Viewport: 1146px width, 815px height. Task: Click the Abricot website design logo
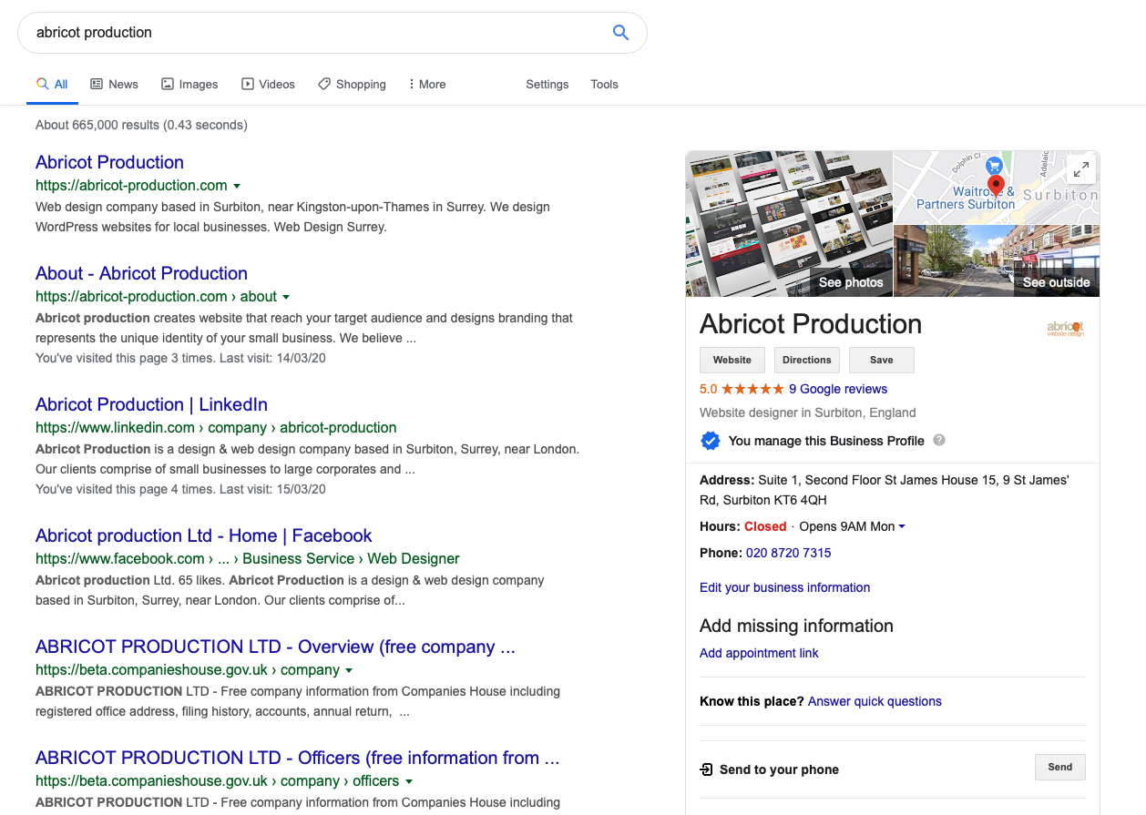(1065, 328)
